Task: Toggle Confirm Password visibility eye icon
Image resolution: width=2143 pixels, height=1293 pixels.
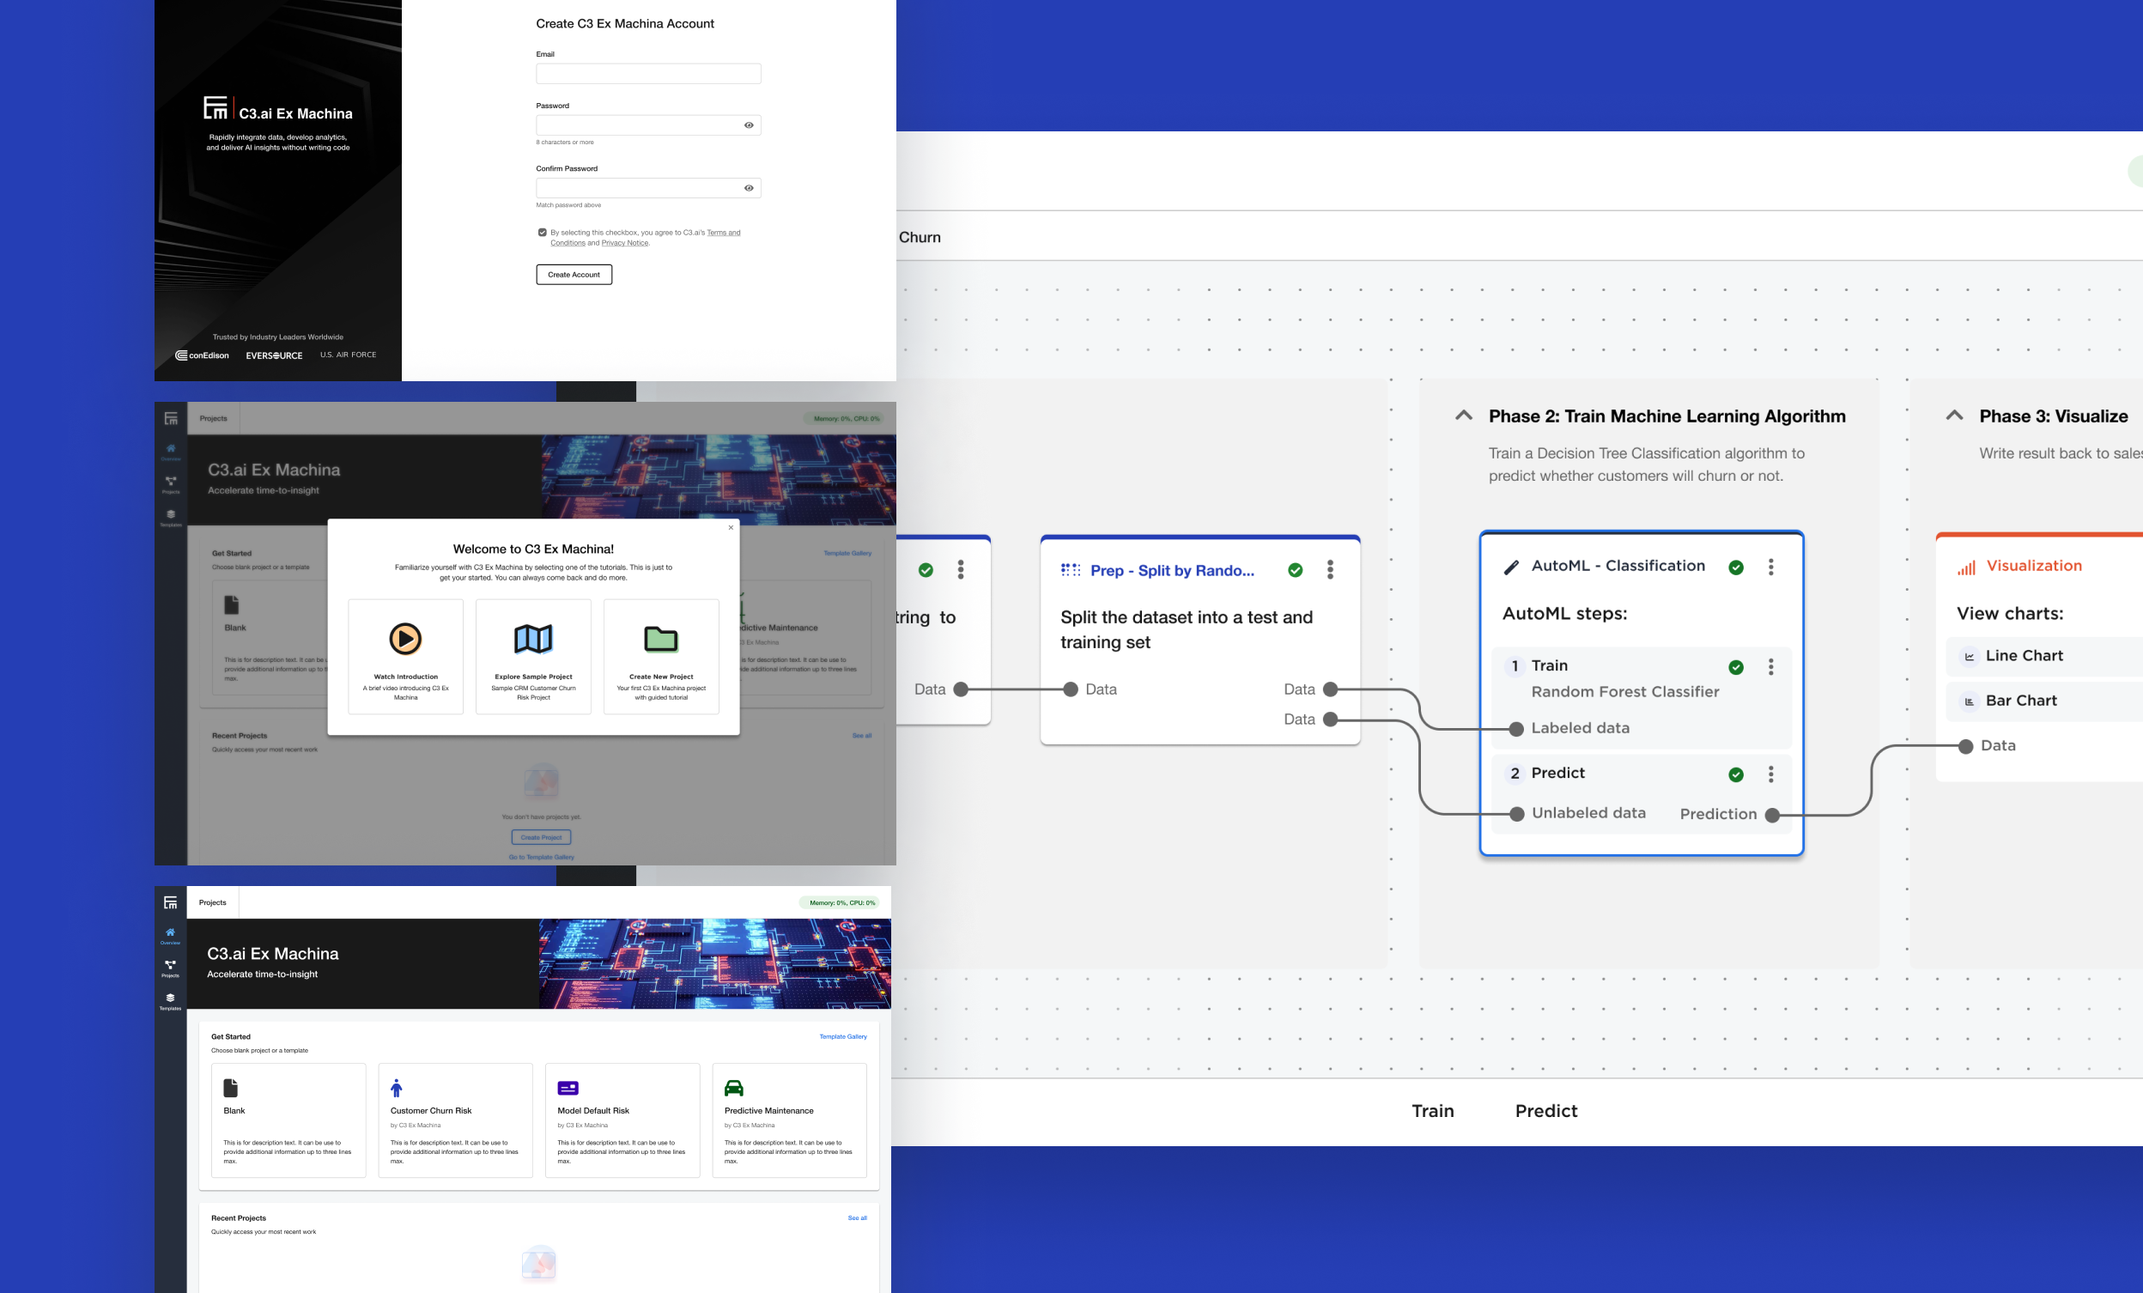Action: (x=749, y=188)
